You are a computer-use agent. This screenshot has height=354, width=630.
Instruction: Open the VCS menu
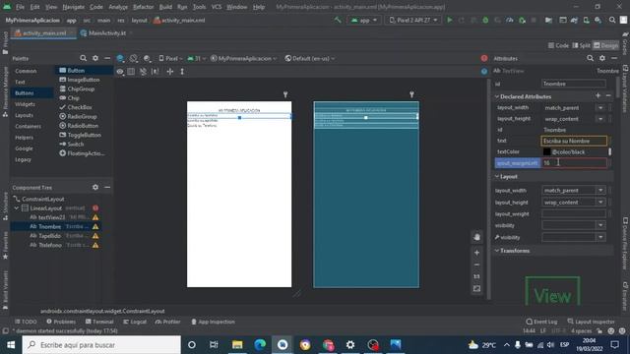[217, 7]
